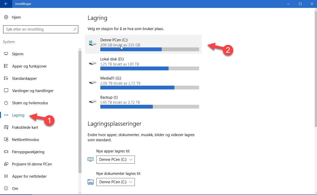The height and width of the screenshot is (195, 317).
Task: Click the Lokal disk (D:) usage bar
Action: [x=149, y=68]
